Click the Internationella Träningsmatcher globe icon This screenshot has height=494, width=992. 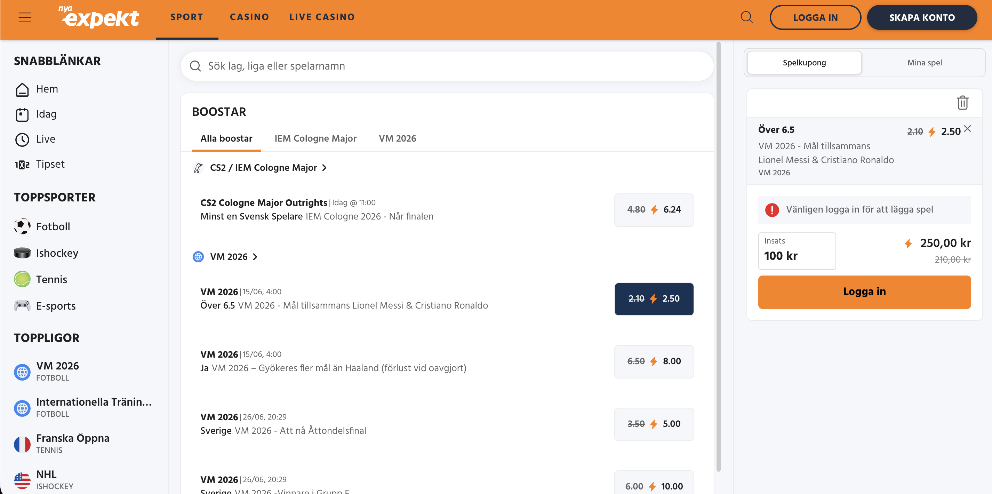coord(22,408)
